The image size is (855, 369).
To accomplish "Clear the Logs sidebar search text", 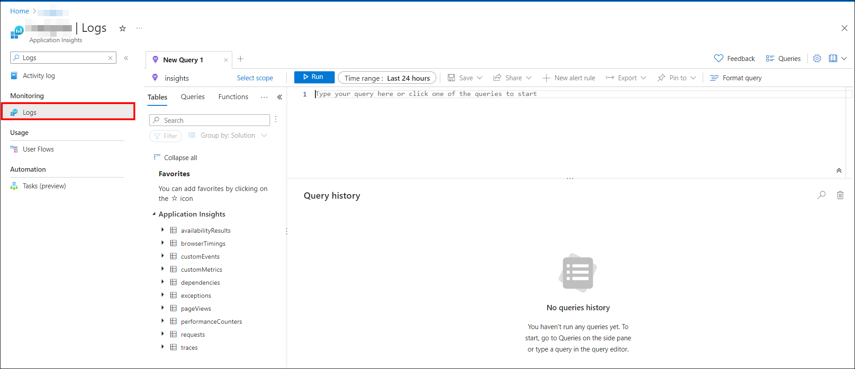I will point(110,58).
